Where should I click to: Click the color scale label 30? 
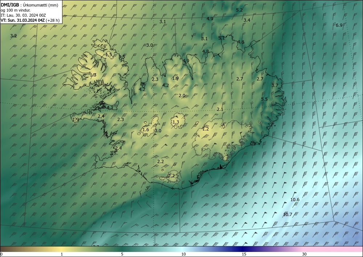pos(305,254)
